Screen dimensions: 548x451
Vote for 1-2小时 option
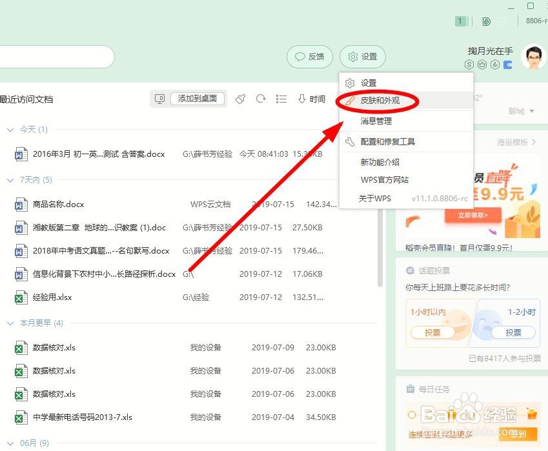(x=513, y=332)
